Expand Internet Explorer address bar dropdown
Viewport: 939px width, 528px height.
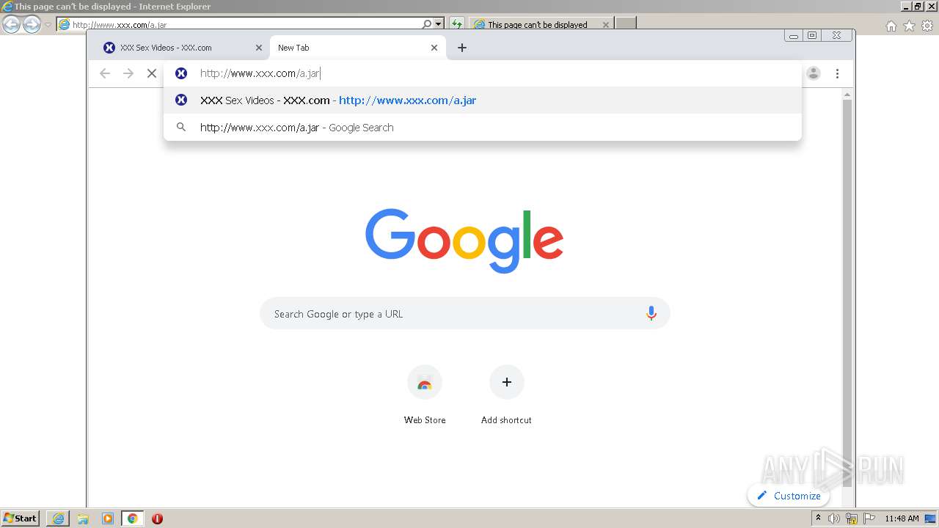(x=439, y=24)
